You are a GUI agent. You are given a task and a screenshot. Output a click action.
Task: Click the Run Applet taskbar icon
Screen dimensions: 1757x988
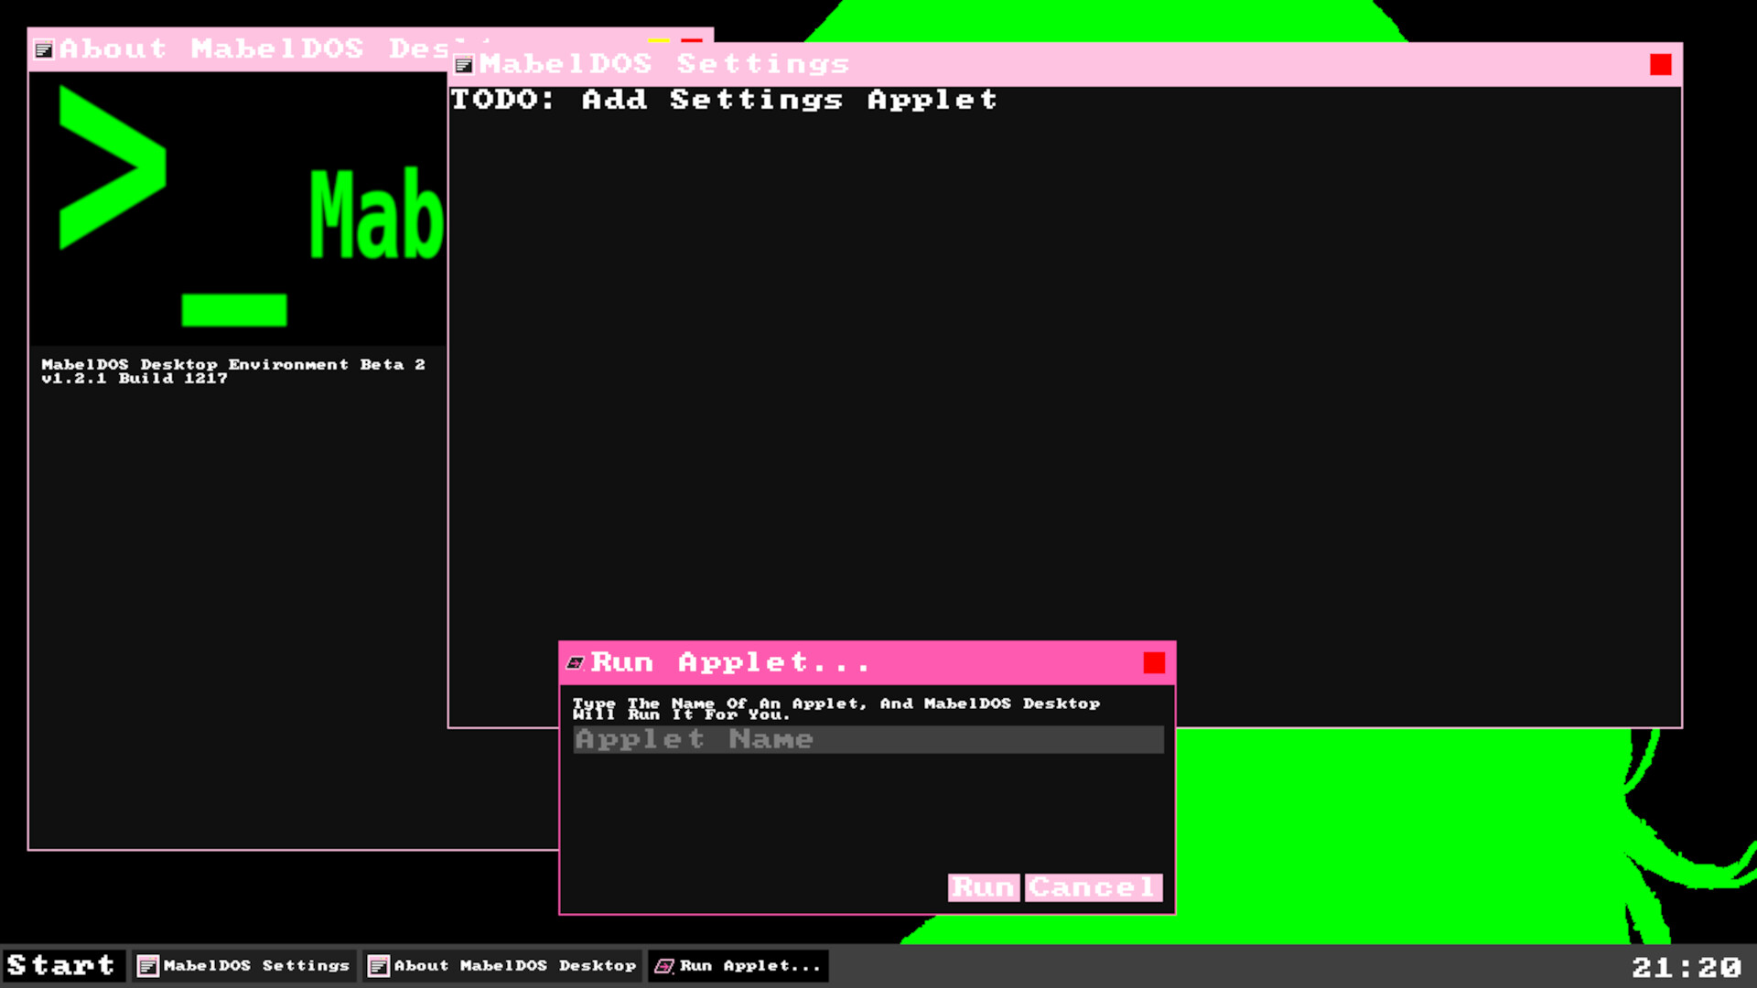coord(664,966)
